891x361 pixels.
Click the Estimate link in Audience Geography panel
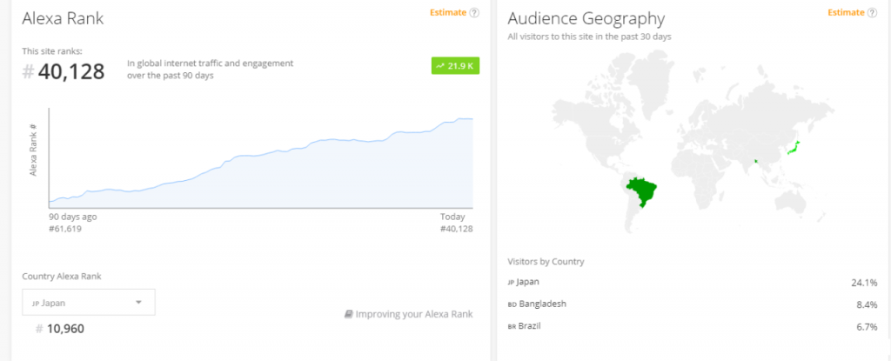(x=846, y=13)
